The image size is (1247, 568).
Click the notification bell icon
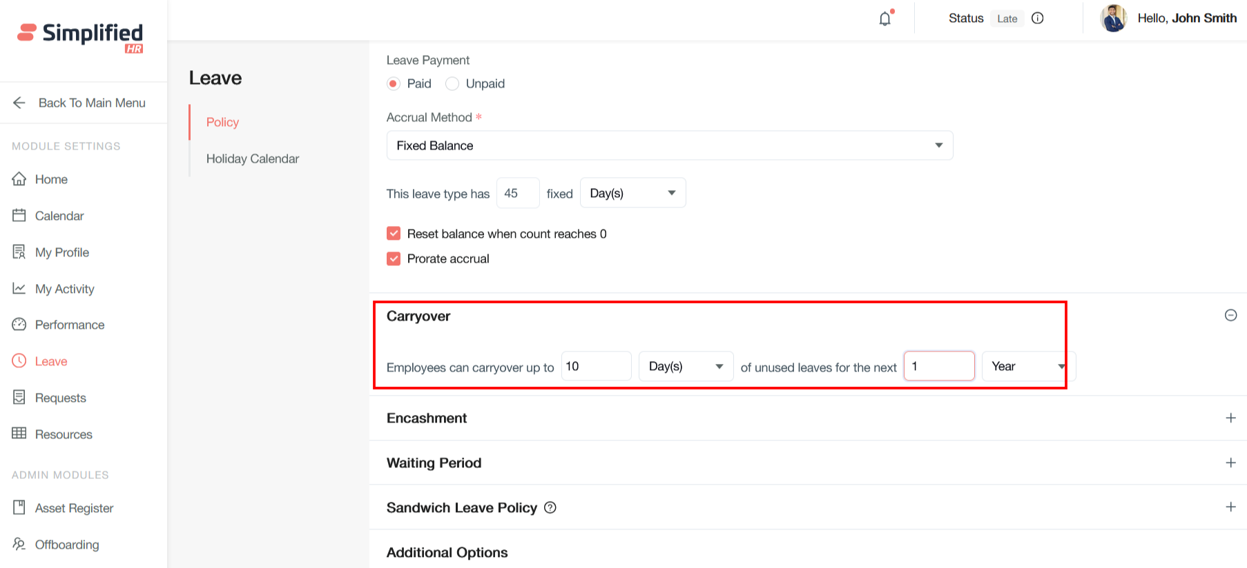point(884,19)
